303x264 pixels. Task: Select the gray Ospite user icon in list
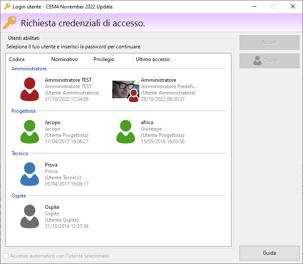(x=30, y=217)
